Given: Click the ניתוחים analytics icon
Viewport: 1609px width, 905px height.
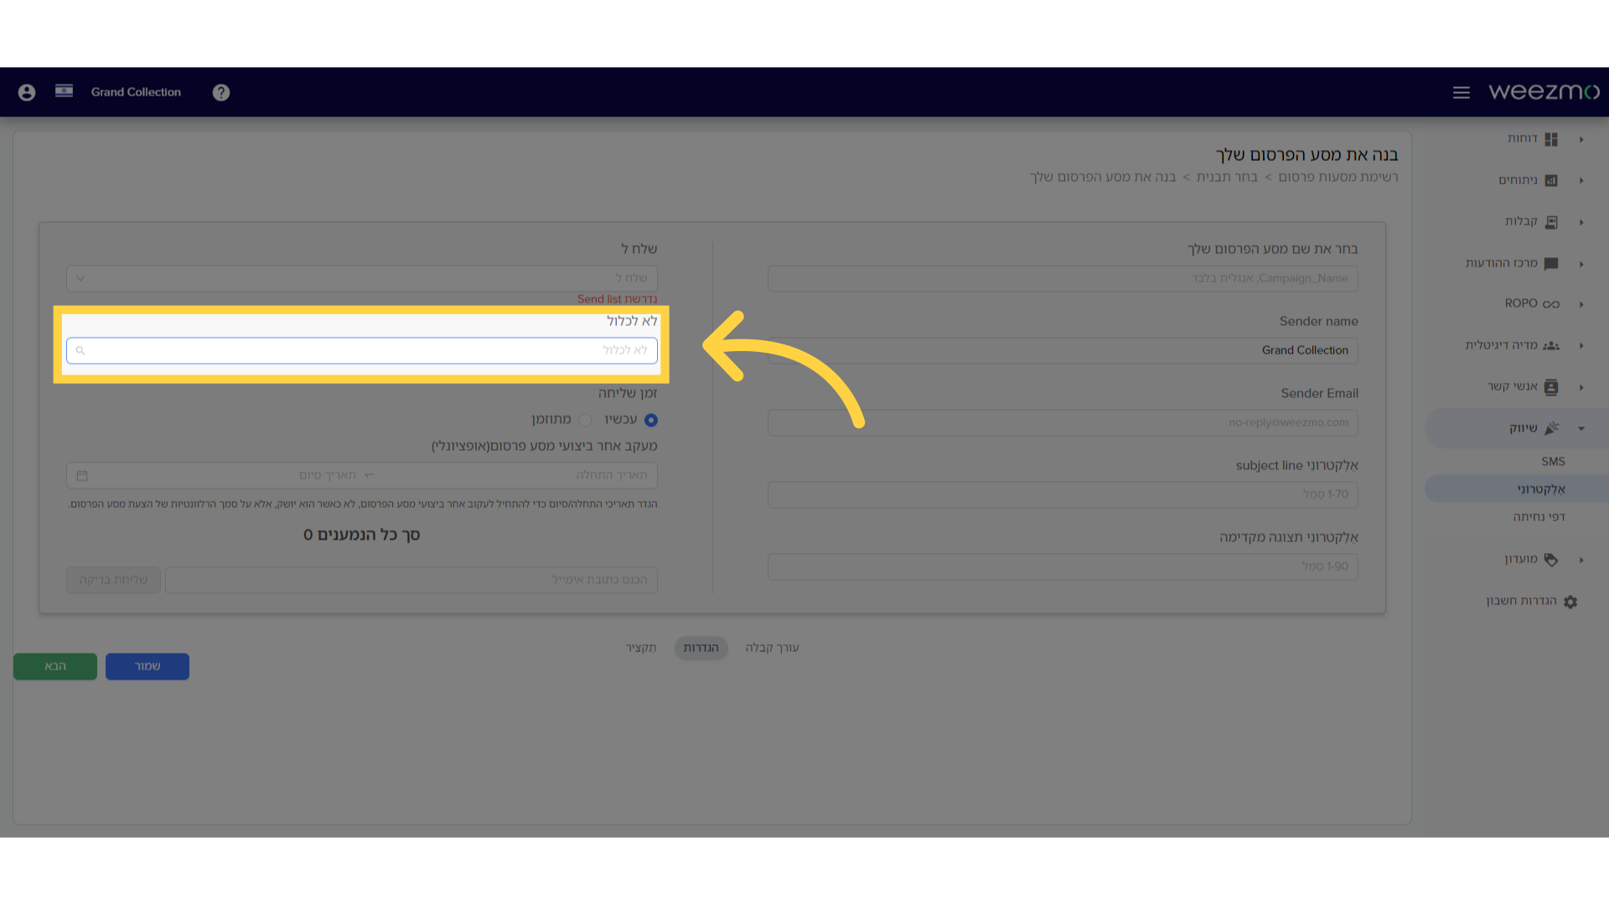Looking at the screenshot, I should click(1551, 180).
